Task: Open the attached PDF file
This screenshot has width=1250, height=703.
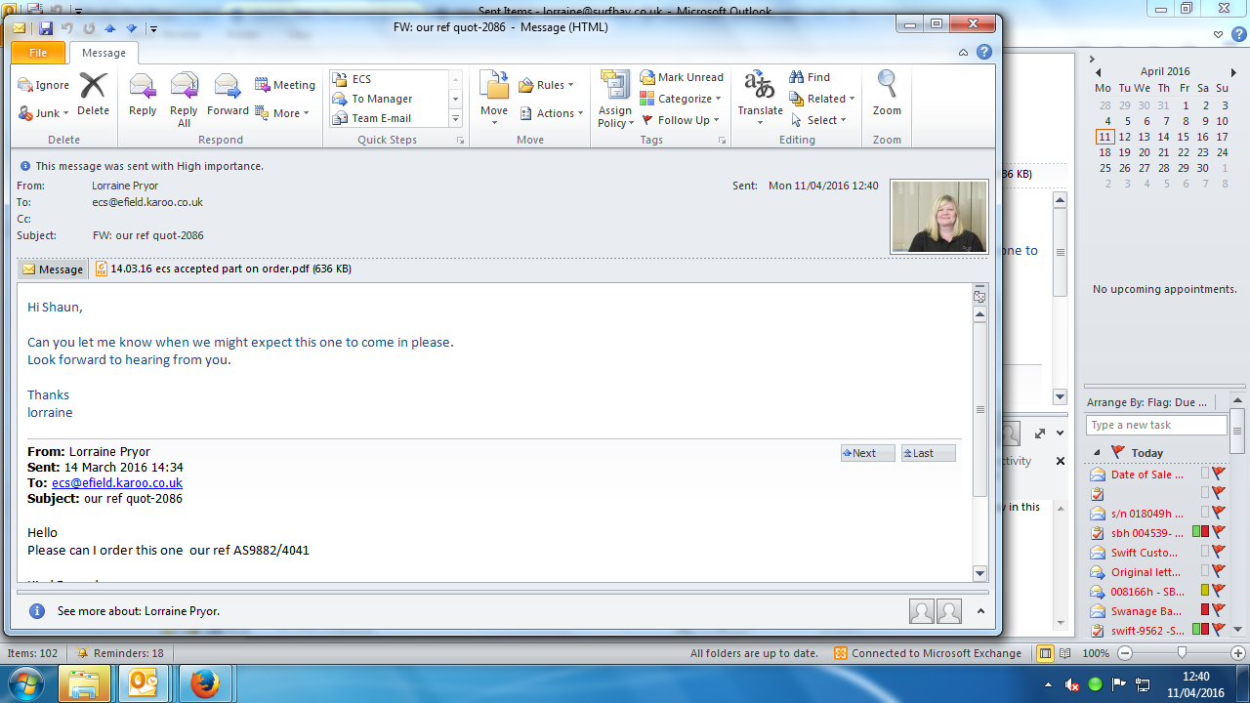Action: click(224, 269)
